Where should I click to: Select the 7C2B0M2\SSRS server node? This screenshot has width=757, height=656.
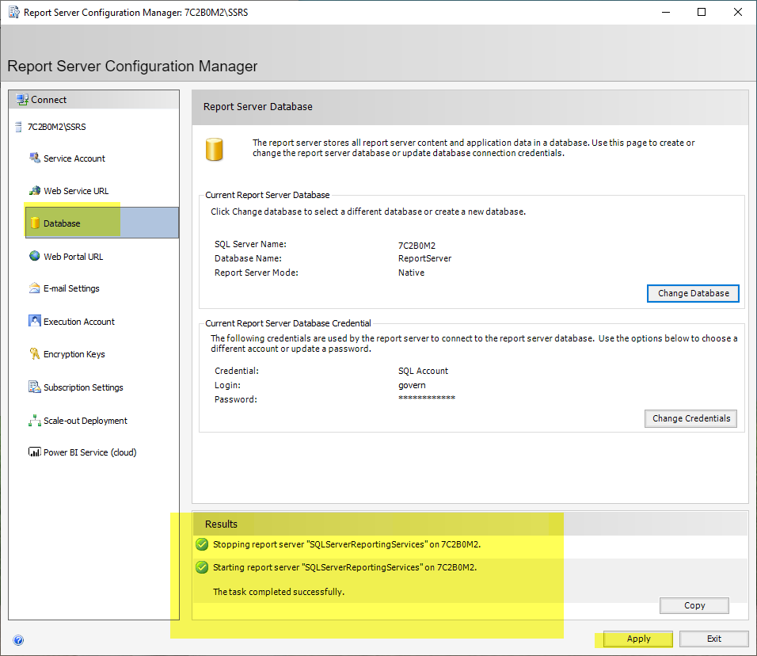tap(55, 127)
